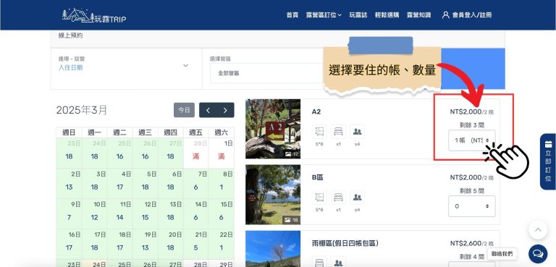Screen dimensions: 556x267
Task: Open the 露營知識 menu item
Action: (x=418, y=15)
